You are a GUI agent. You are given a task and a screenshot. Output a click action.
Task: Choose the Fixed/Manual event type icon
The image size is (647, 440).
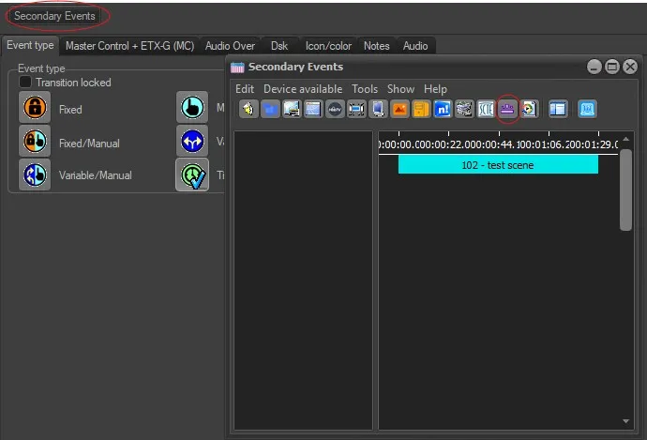point(35,142)
